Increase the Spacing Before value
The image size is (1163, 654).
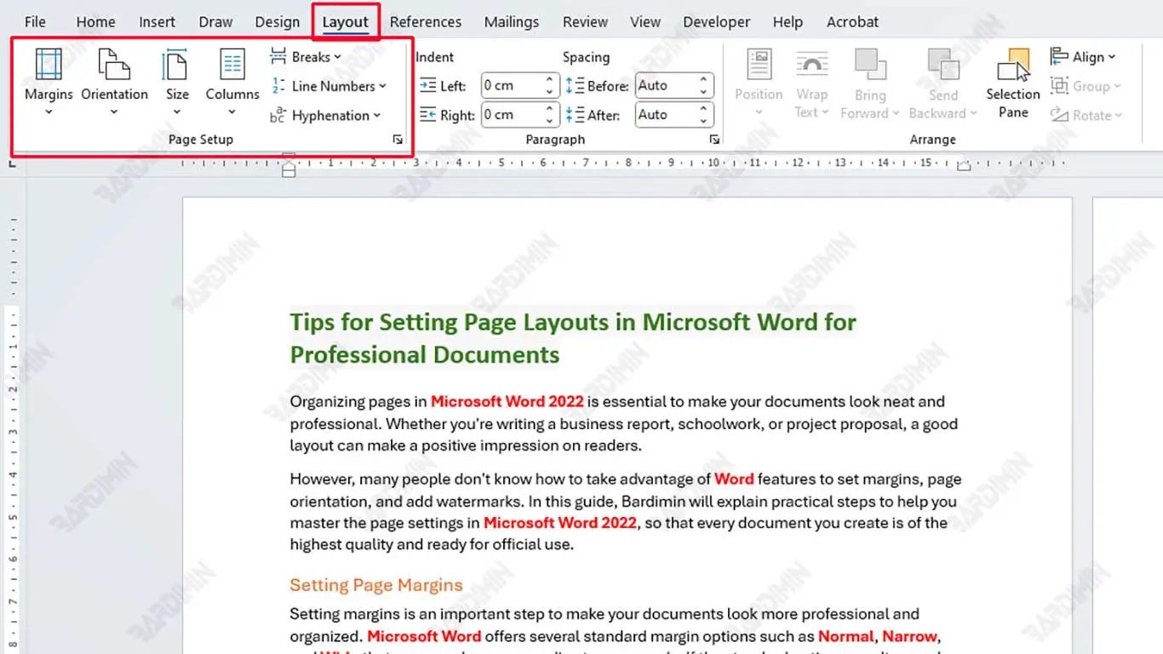[704, 80]
